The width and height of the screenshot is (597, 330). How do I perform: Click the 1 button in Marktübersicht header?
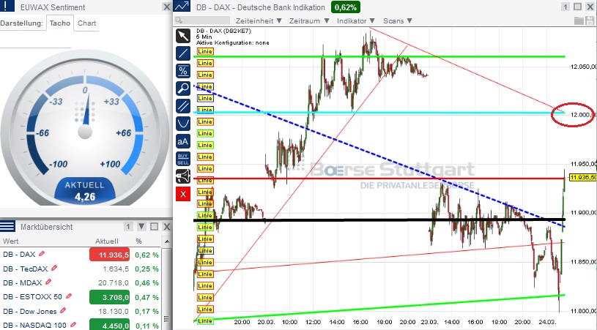point(128,227)
